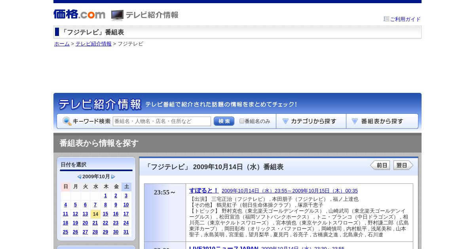This screenshot has height=249, width=475.
Task: Select October 4 in the calendar
Action: [x=65, y=205]
